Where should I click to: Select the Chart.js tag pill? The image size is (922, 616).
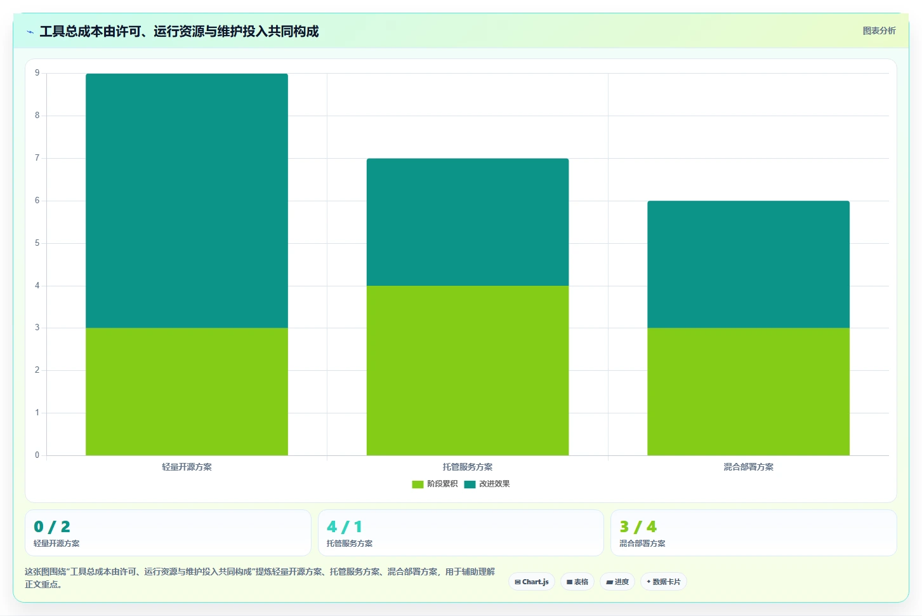[532, 582]
